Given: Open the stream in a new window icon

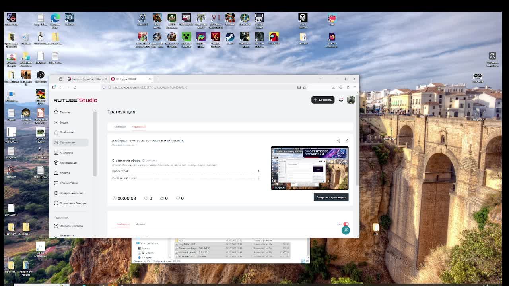Looking at the screenshot, I should [x=346, y=141].
